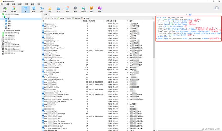Open the 帮助 menu
222x131 pixels.
point(39,4)
